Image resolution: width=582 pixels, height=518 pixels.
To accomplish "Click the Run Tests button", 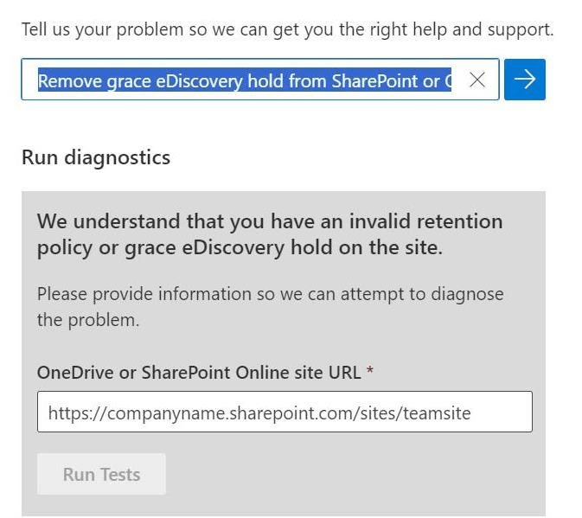I will [x=101, y=474].
